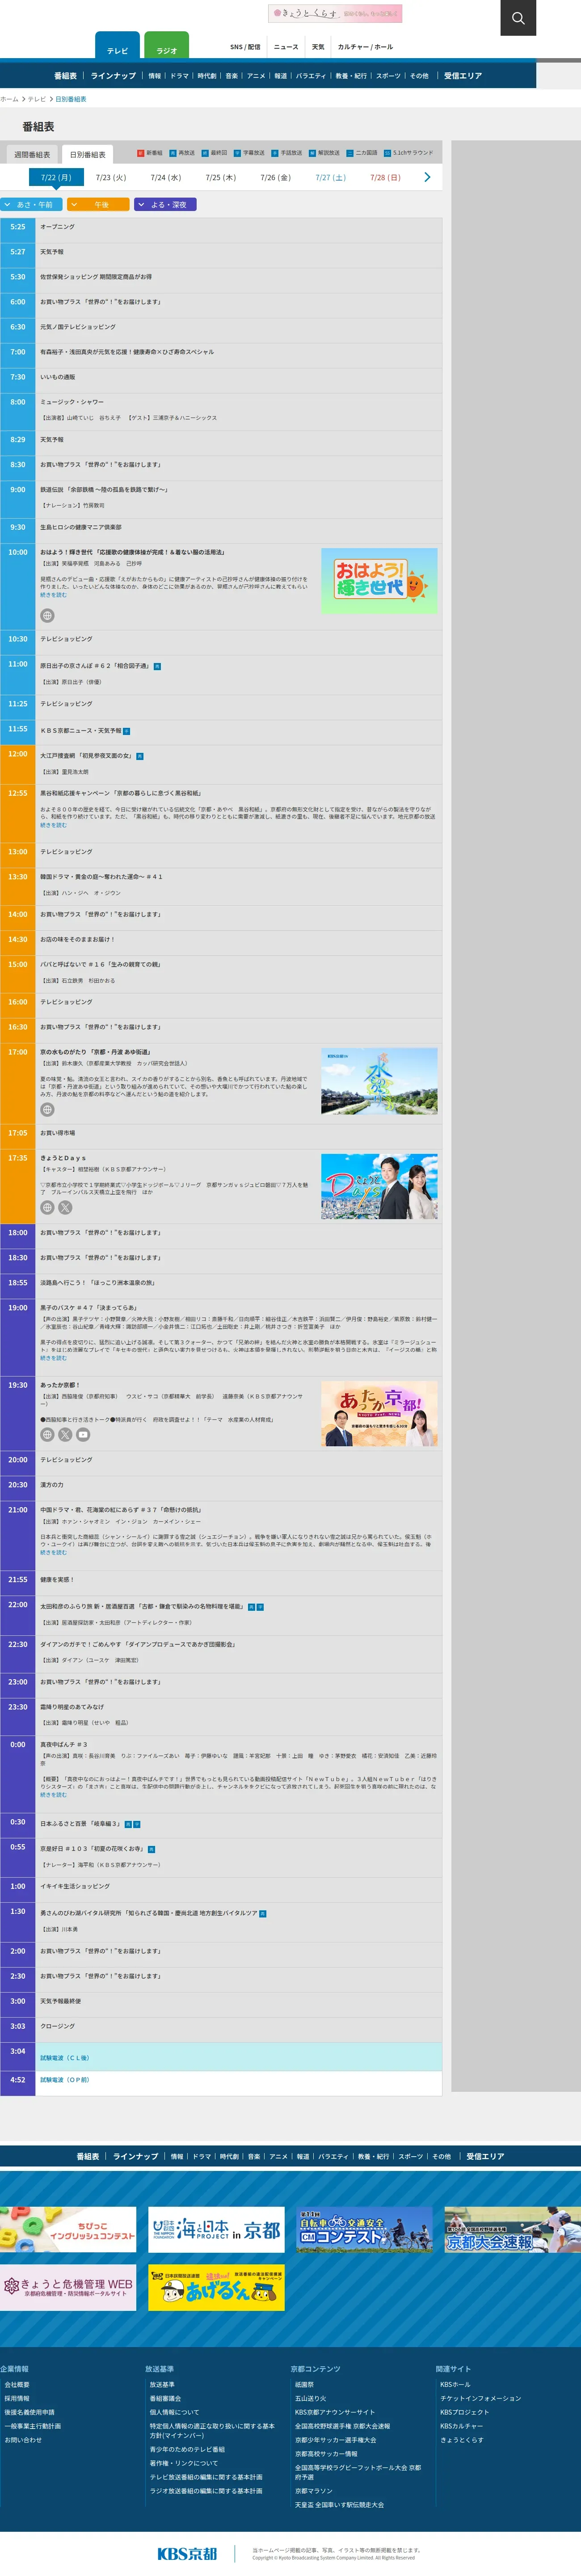Screen dimensions: 581x2576
Task: Open ニュース header link
Action: coord(286,47)
